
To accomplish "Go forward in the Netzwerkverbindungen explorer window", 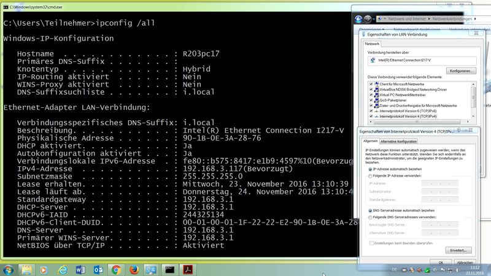I will point(368,19).
